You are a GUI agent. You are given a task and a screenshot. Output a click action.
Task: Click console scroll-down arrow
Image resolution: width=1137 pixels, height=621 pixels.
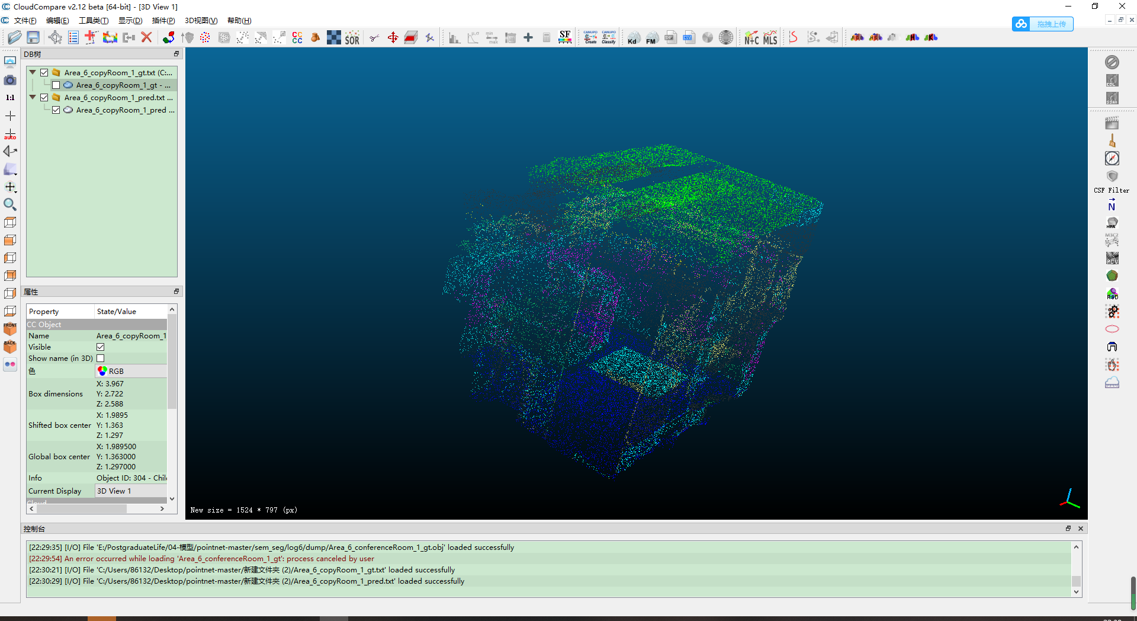pyautogui.click(x=1076, y=592)
